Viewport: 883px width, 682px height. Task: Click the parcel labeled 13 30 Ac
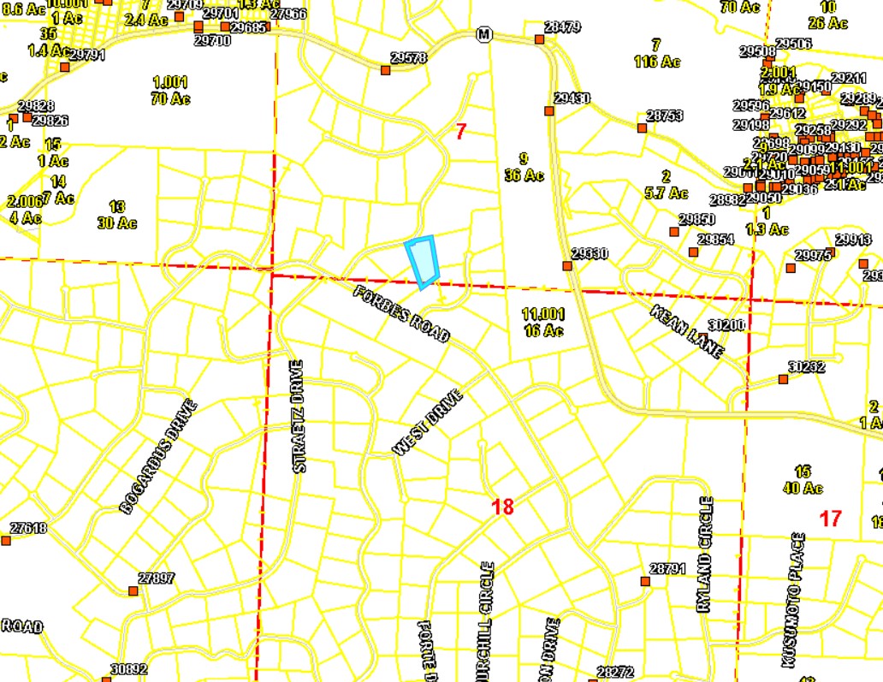coord(117,214)
